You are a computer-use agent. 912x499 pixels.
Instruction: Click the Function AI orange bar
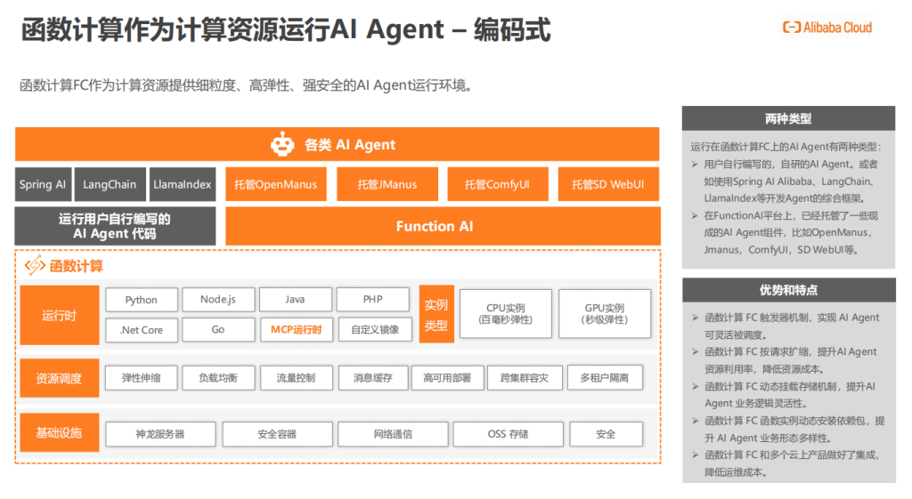tap(443, 227)
